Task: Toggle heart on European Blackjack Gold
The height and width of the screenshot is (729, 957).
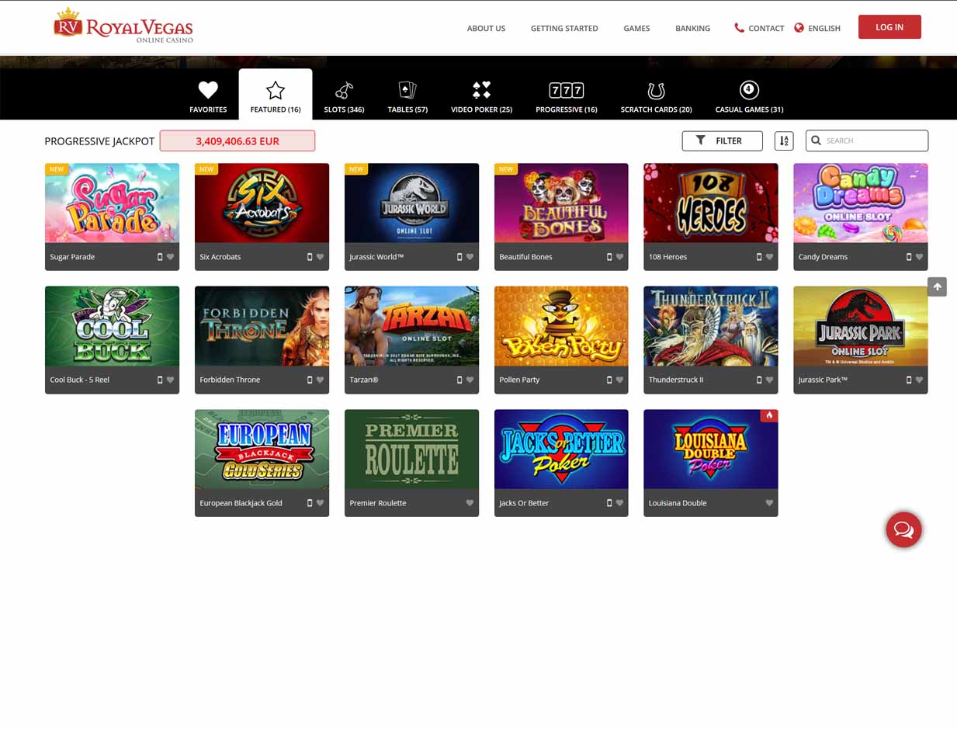Action: (320, 503)
